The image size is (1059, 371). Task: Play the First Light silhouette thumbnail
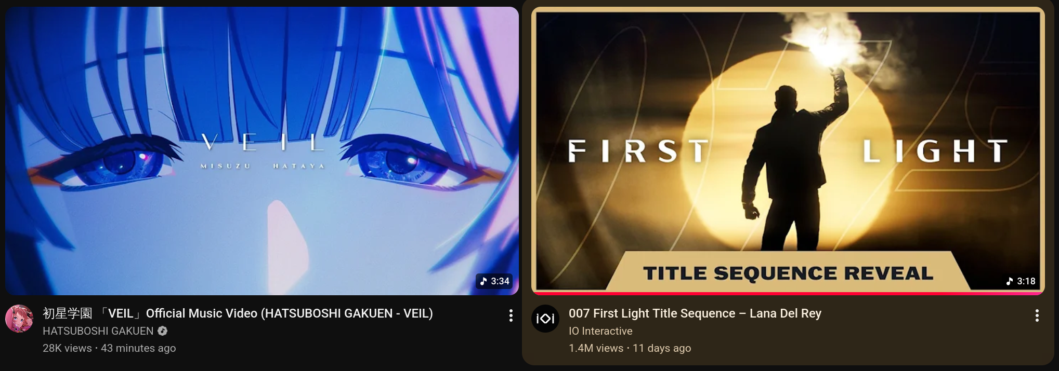pos(788,150)
